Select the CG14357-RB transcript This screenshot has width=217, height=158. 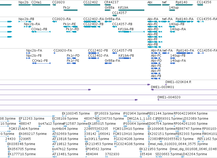coord(114,27)
